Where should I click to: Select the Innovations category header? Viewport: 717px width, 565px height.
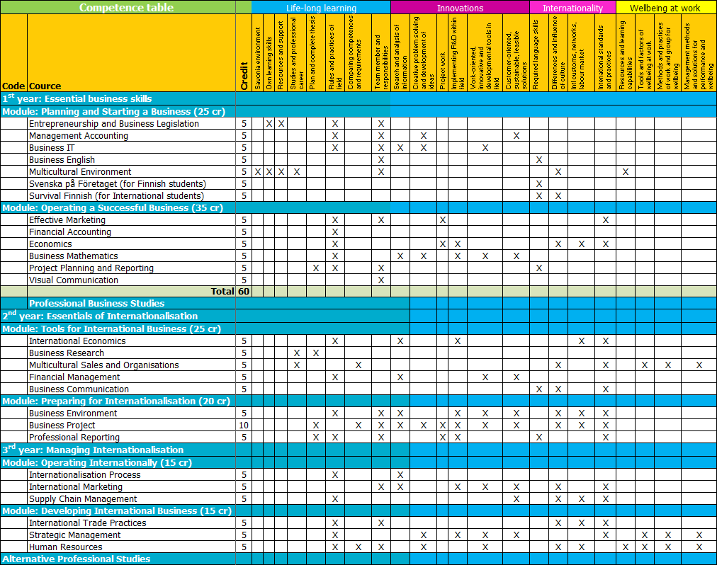click(x=460, y=8)
